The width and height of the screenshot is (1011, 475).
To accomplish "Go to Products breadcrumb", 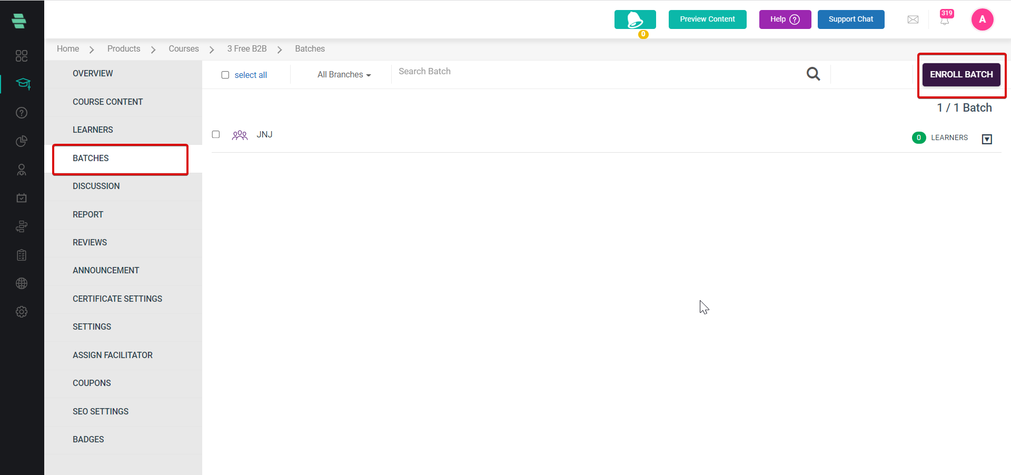I will 124,49.
